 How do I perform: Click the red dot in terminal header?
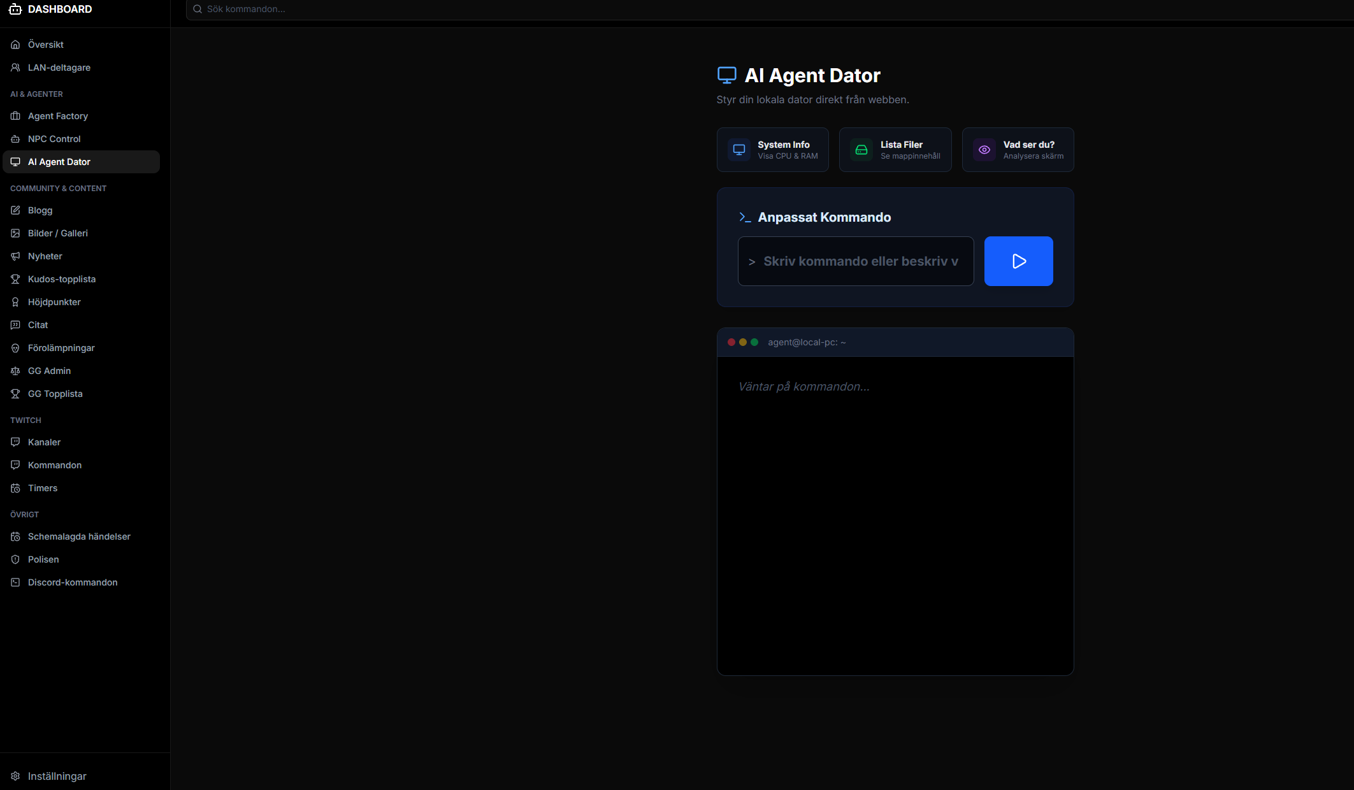[731, 342]
